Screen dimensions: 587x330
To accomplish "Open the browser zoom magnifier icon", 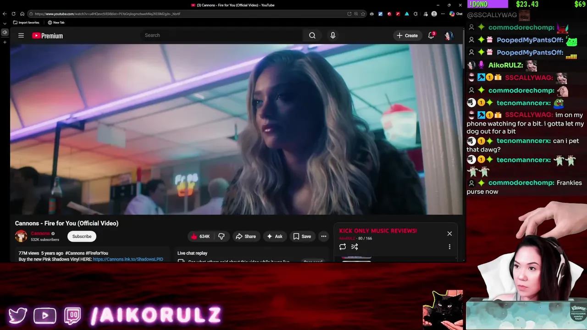I will click(356, 14).
